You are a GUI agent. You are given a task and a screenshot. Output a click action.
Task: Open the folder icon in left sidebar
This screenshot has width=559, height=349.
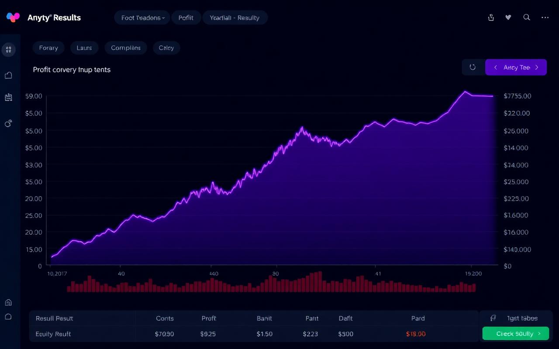[8, 75]
